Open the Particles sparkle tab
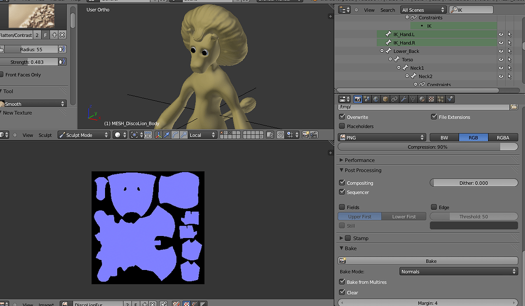 click(441, 99)
